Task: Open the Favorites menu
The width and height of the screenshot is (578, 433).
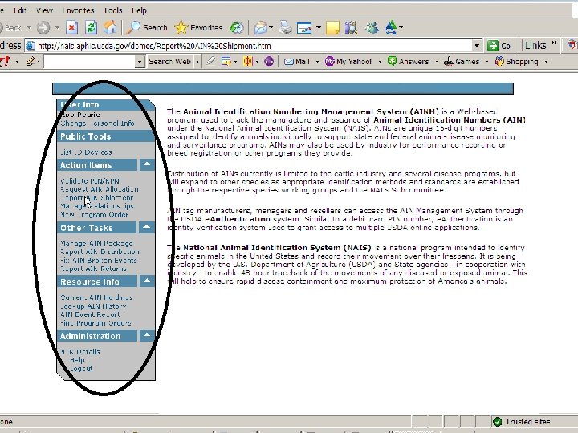Action: (x=79, y=10)
